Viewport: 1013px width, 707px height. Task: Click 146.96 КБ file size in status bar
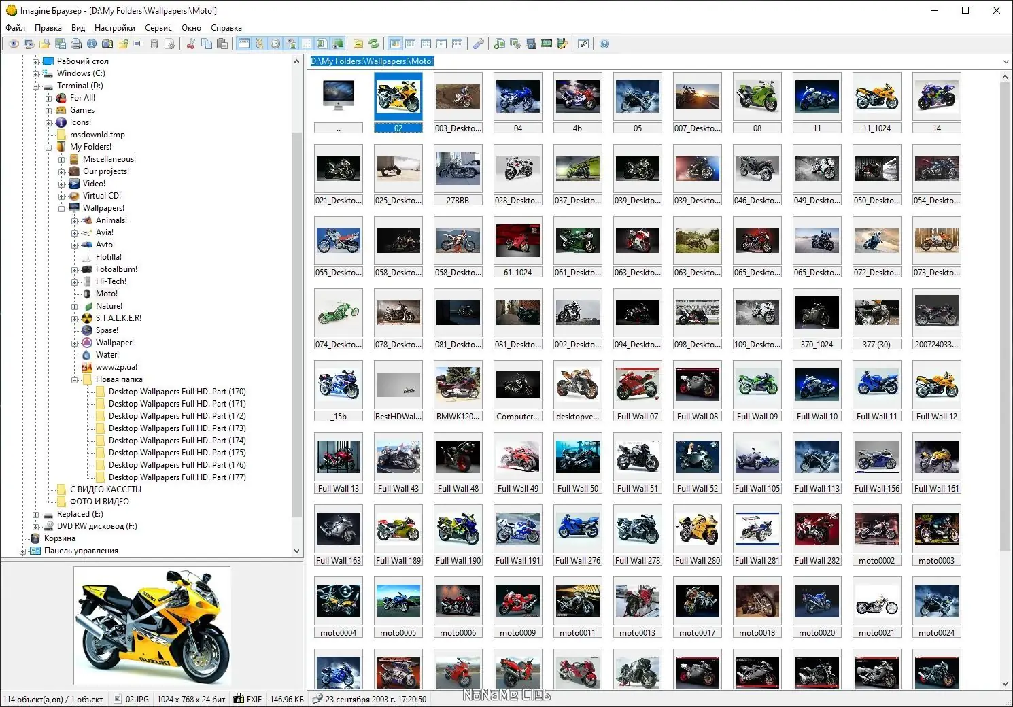287,699
